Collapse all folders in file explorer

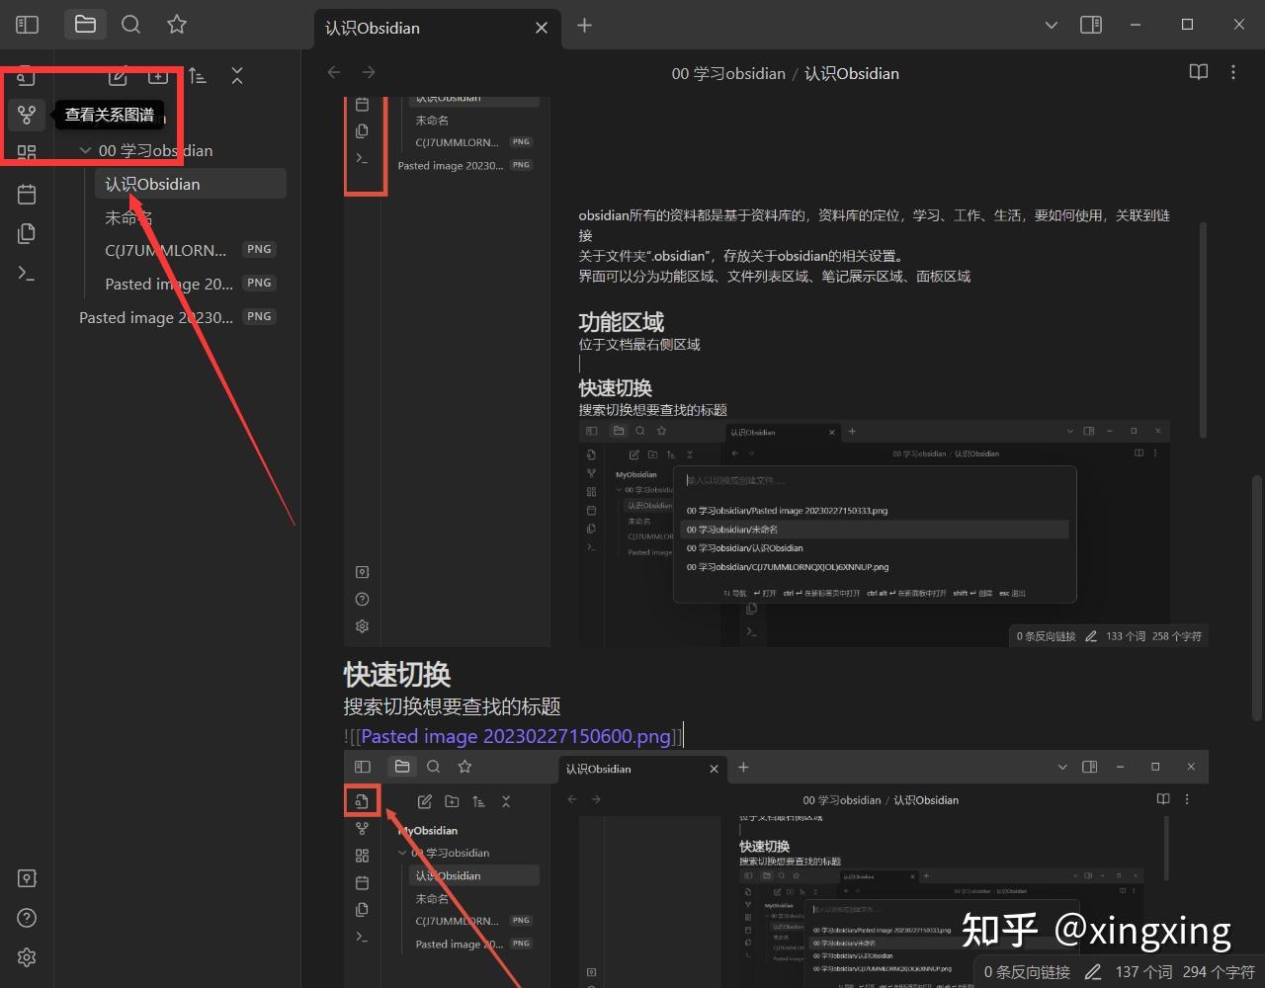pos(237,76)
